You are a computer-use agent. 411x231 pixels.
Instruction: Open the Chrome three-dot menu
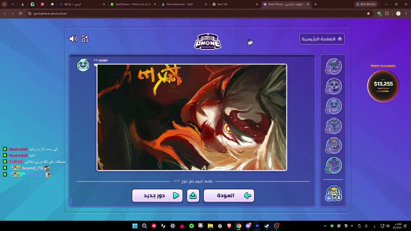pyautogui.click(x=406, y=13)
